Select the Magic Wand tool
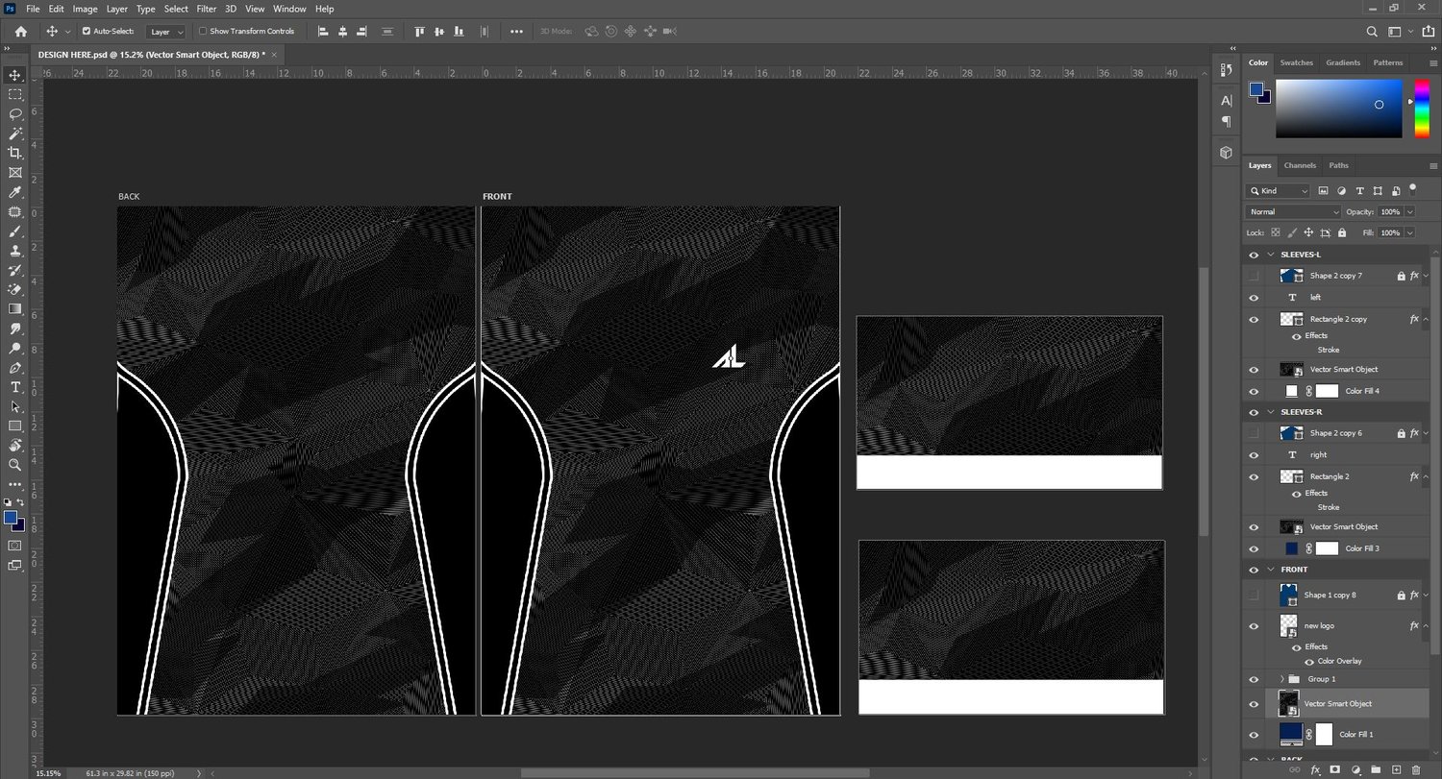 [15, 134]
